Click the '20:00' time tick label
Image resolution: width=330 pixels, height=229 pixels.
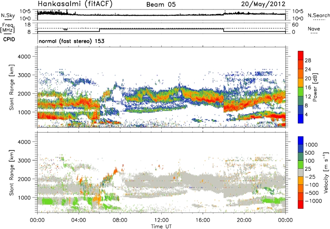(244, 220)
